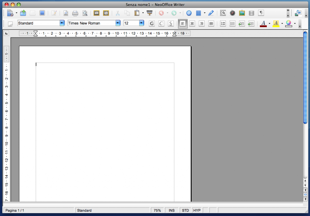Open the Page Preview
The image size is (310, 216).
(85, 13)
